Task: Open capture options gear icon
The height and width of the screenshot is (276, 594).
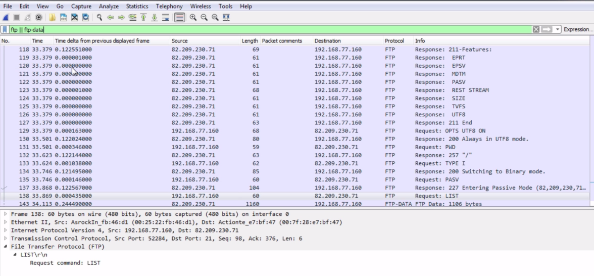Action: [39, 17]
